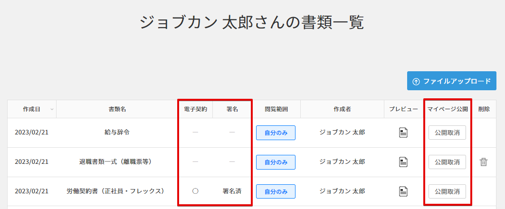Viewport: 505px width, 209px height.
Task: Click the 書類名 column header
Action: [x=117, y=109]
